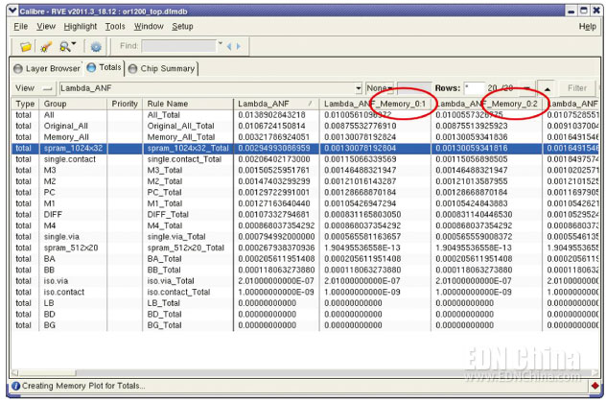The width and height of the screenshot is (606, 403).
Task: Select the iso.contact_Total rule
Action: point(178,292)
